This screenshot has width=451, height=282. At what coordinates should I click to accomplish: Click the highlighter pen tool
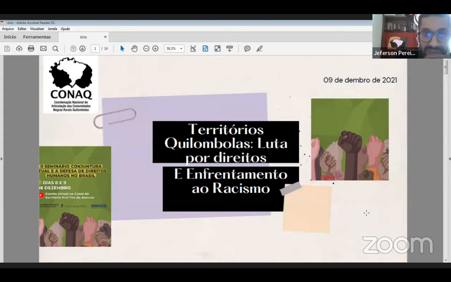point(259,49)
